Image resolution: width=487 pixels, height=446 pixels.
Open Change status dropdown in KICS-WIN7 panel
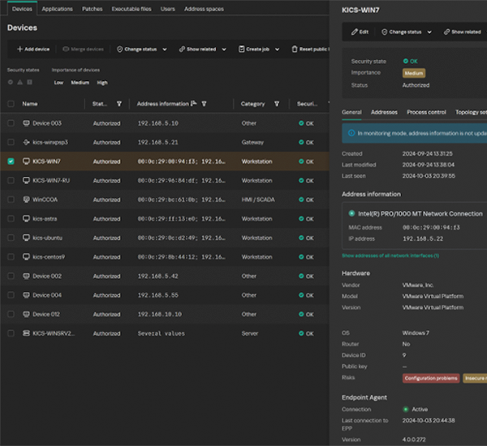coord(407,32)
